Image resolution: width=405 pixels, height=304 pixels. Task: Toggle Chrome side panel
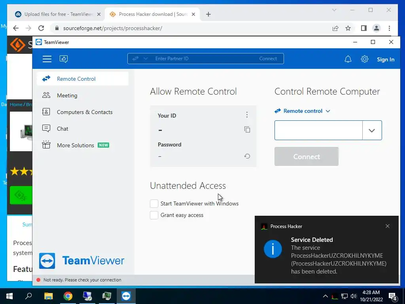364,28
